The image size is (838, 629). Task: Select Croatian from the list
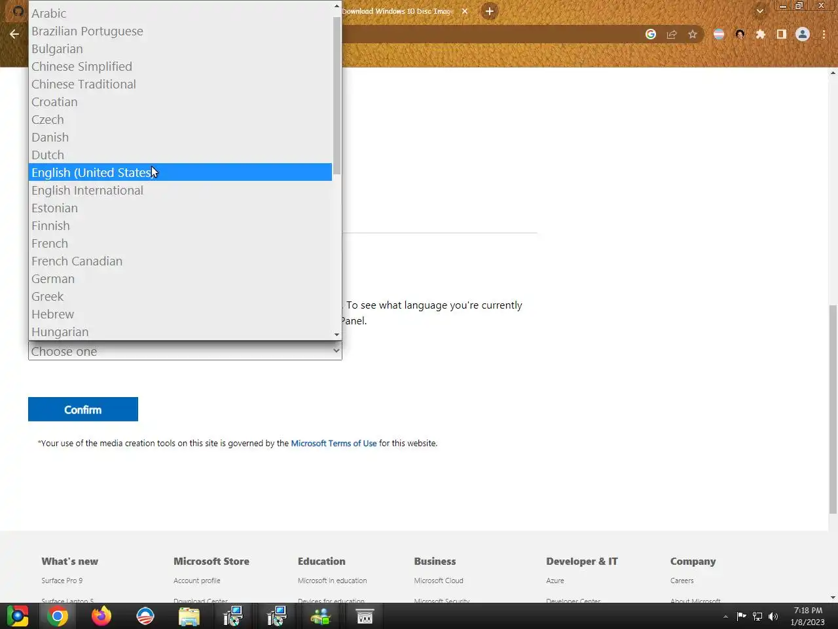[x=181, y=102]
